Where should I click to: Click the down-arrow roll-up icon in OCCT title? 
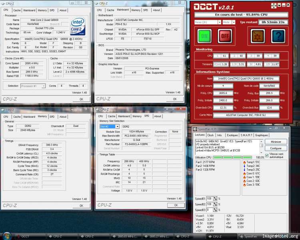click(279, 5)
